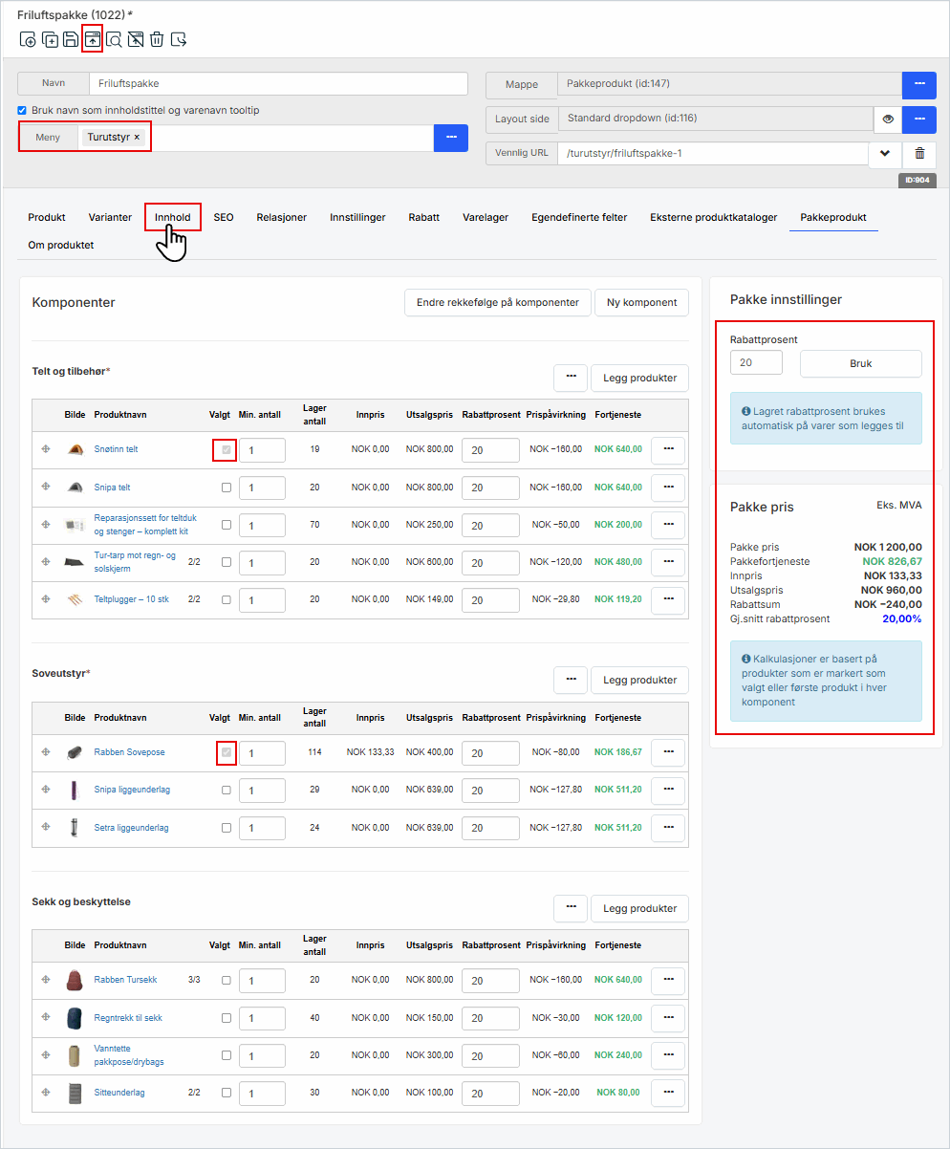This screenshot has height=1149, width=950.
Task: Check the Valgt box for Snipa telt
Action: [x=227, y=488]
